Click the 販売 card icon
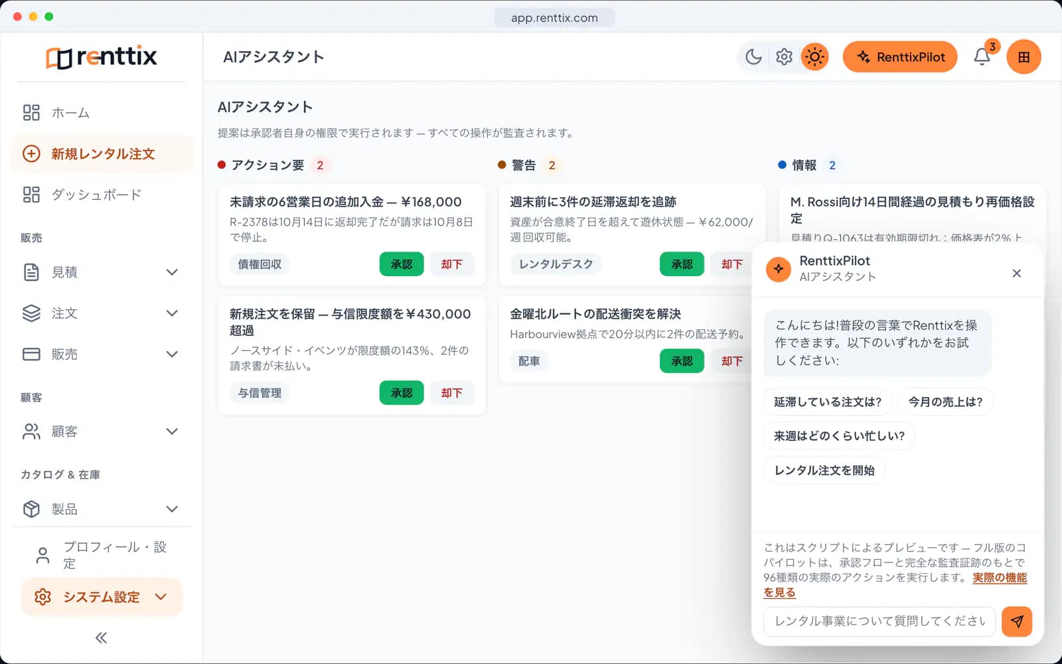 pyautogui.click(x=31, y=355)
